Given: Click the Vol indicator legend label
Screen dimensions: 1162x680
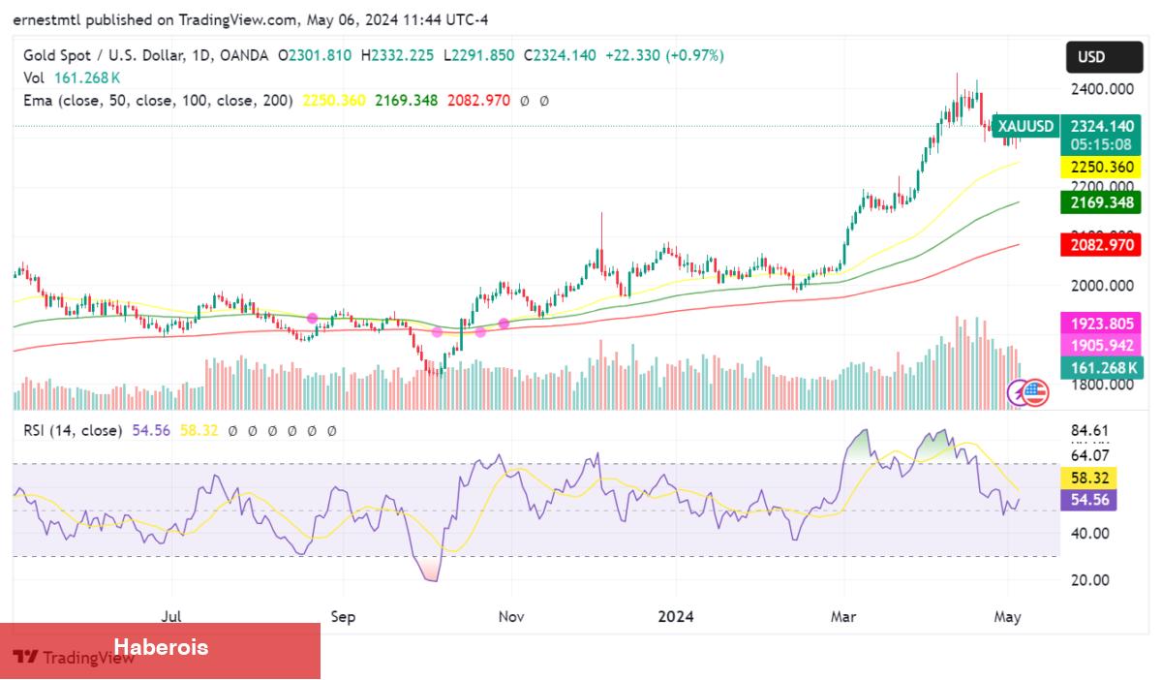Looking at the screenshot, I should point(34,77).
